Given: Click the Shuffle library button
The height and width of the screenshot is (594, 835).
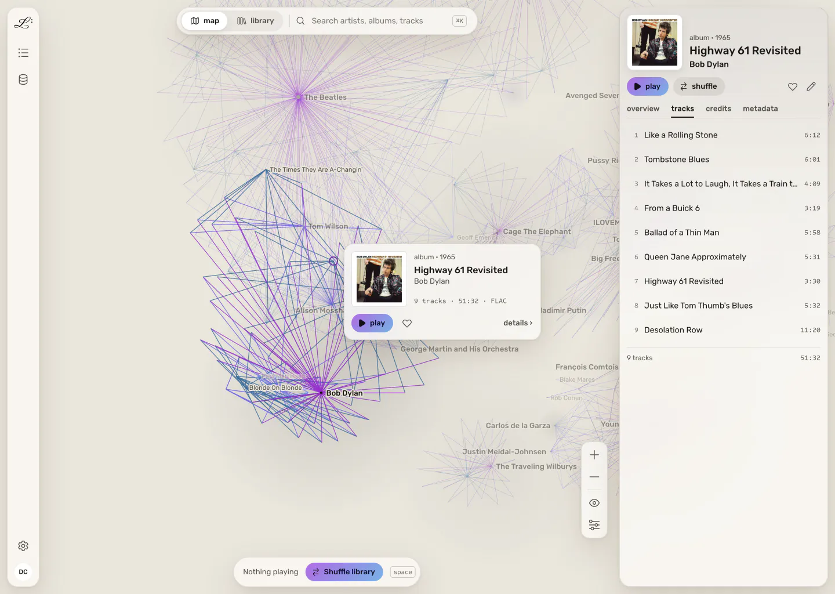Looking at the screenshot, I should (x=344, y=572).
